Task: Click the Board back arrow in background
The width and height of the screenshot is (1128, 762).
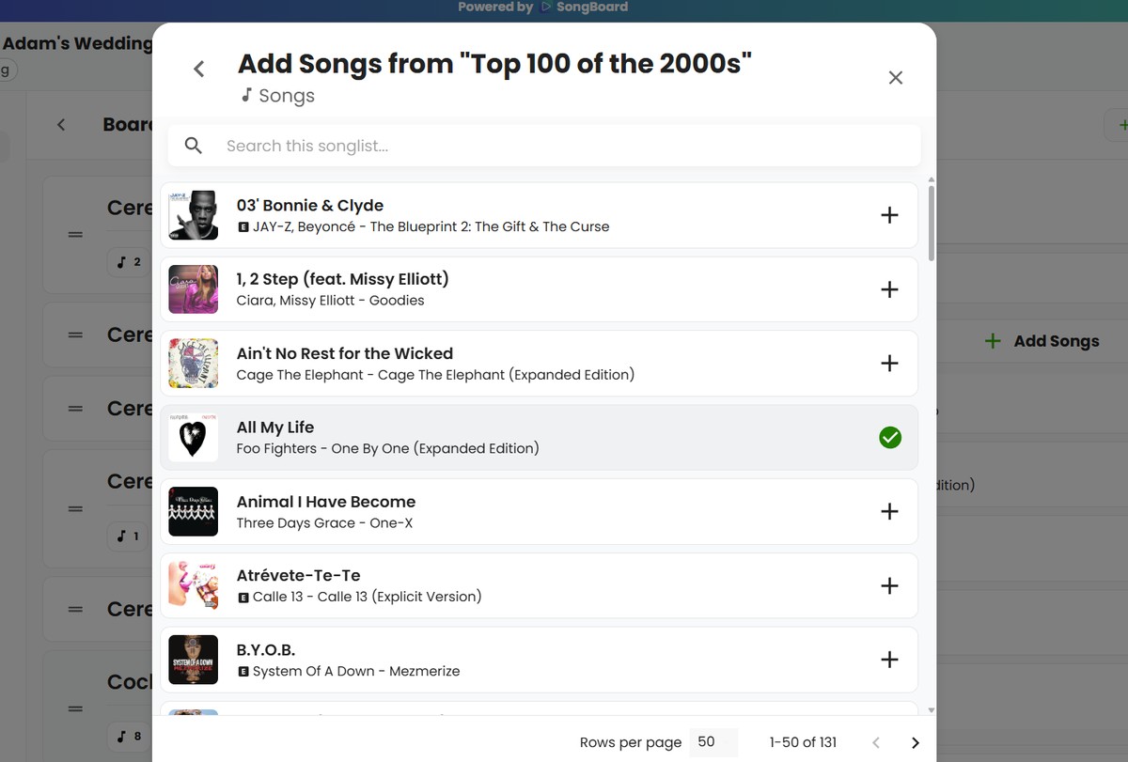Action: (x=61, y=125)
